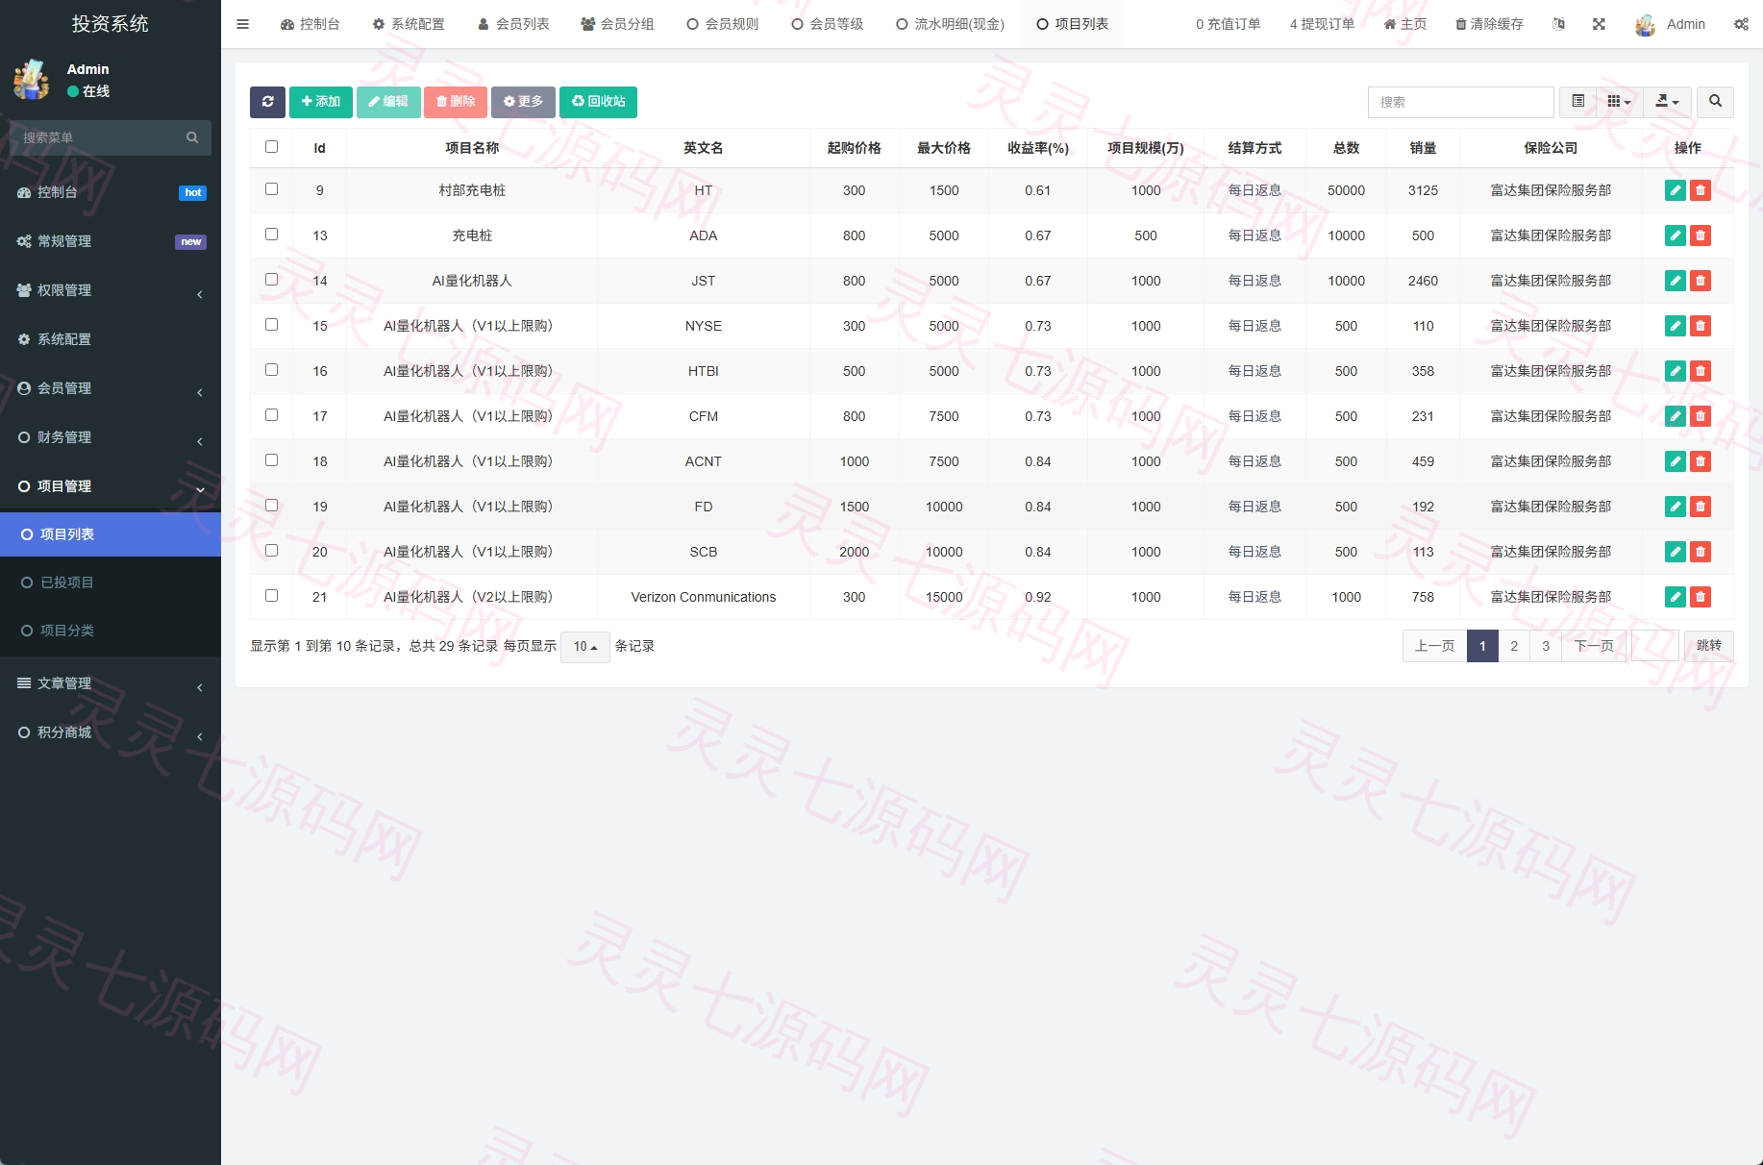This screenshot has height=1165, width=1763.
Task: Open the export data dropdown
Action: point(1667,102)
